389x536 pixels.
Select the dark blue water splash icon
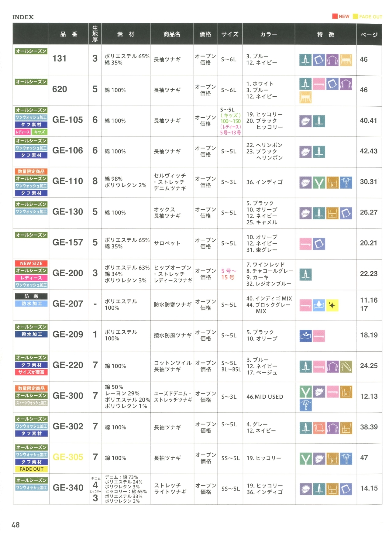(305, 336)
